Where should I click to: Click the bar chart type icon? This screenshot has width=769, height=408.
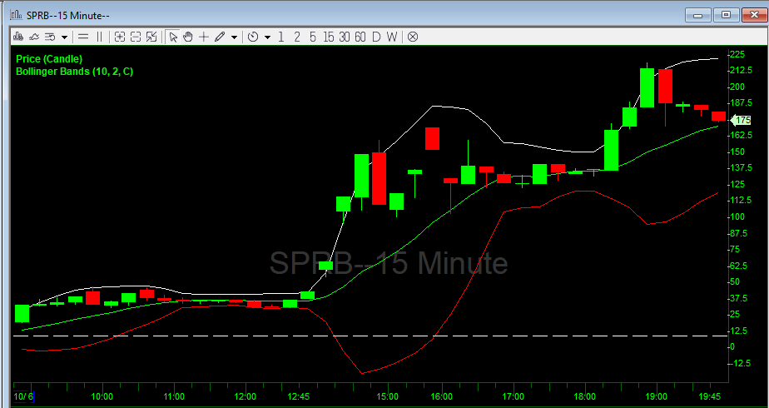pyautogui.click(x=18, y=37)
